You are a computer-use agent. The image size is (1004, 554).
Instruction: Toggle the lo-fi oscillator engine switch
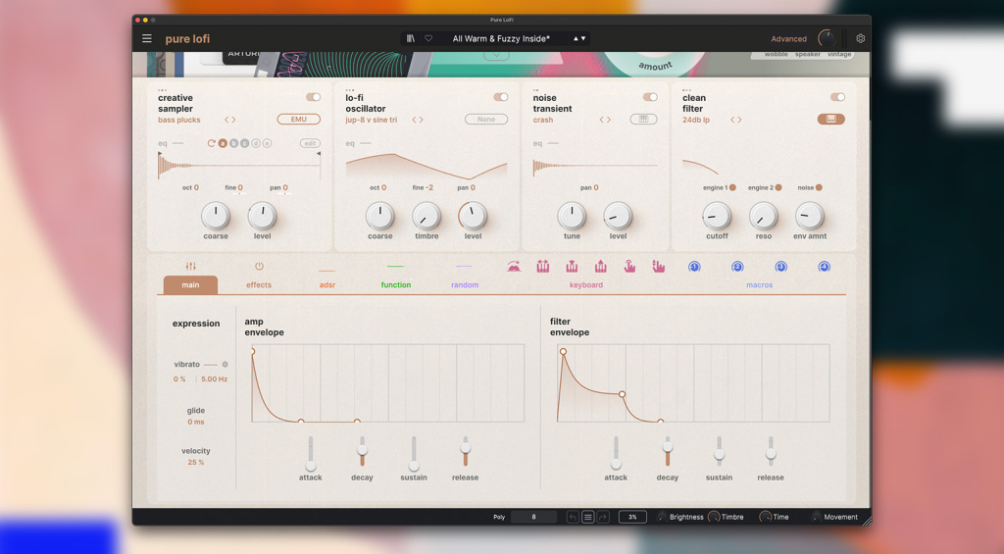[x=501, y=97]
